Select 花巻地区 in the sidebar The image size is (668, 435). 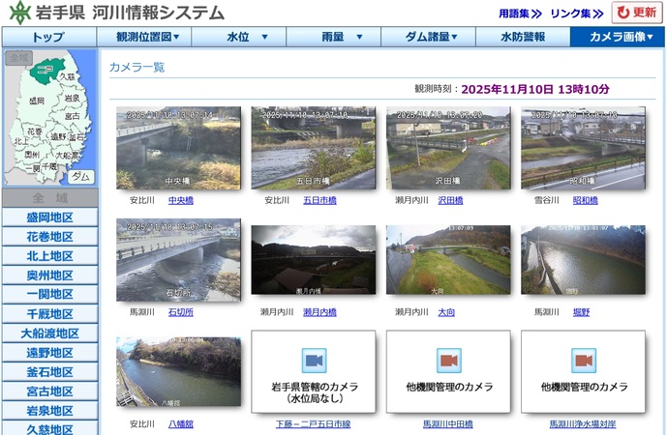49,237
